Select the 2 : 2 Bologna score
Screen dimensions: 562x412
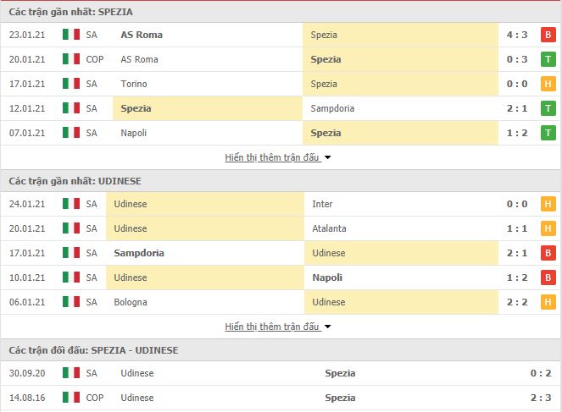517,302
